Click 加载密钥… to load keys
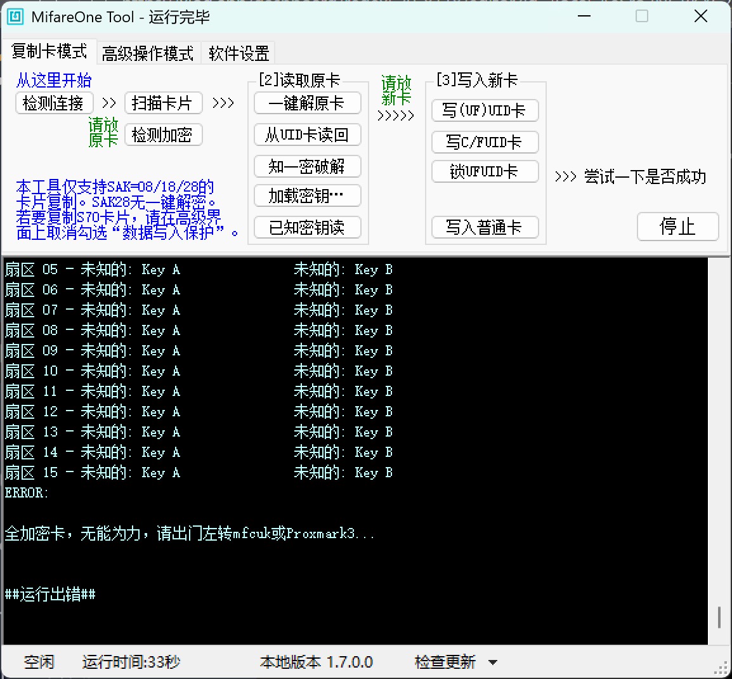Image resolution: width=732 pixels, height=679 pixels. (x=307, y=195)
